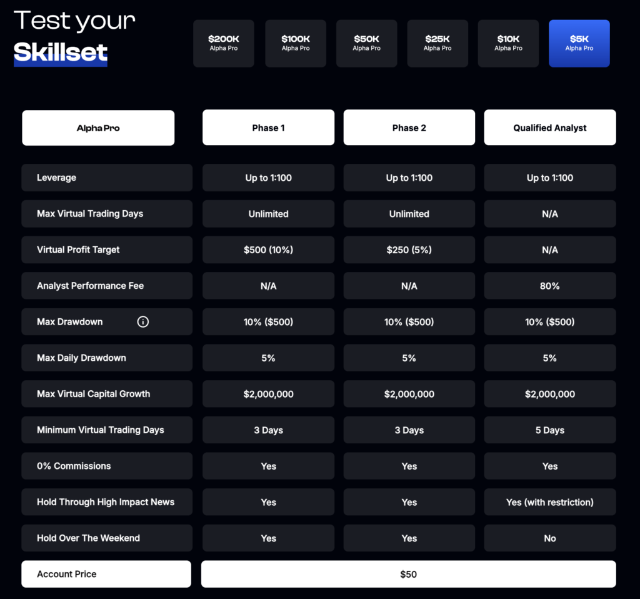The image size is (640, 599).
Task: Click the Phase 2 column header
Action: pos(409,128)
